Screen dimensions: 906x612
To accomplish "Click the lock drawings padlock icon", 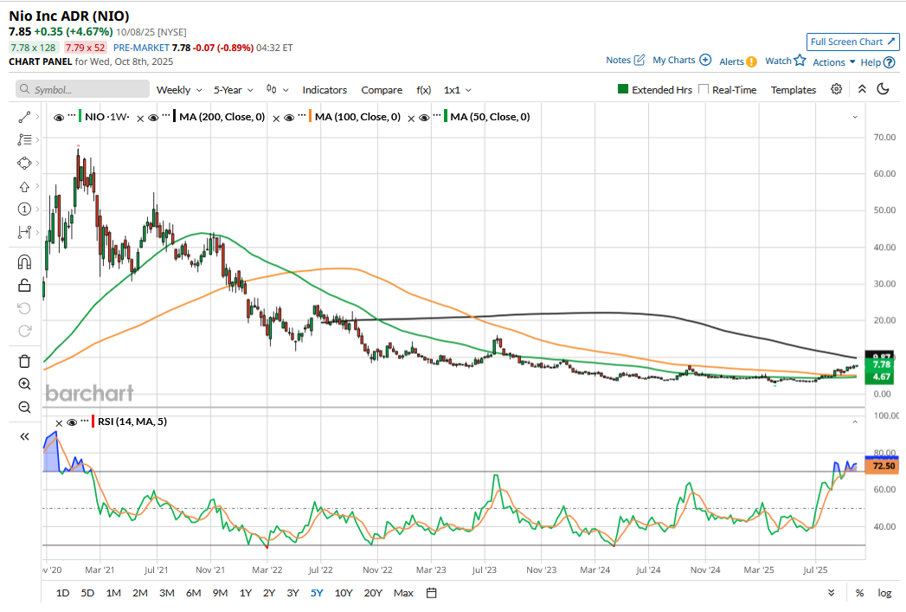I will pos(24,286).
